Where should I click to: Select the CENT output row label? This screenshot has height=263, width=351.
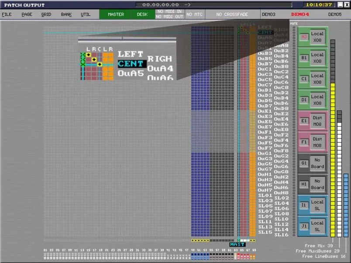[x=265, y=32]
